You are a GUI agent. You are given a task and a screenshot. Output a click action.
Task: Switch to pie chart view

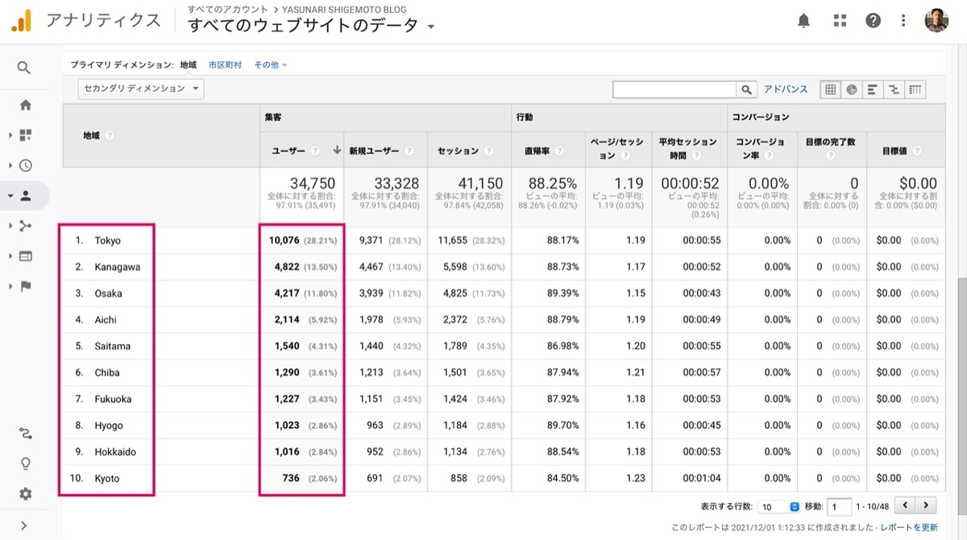coord(852,89)
